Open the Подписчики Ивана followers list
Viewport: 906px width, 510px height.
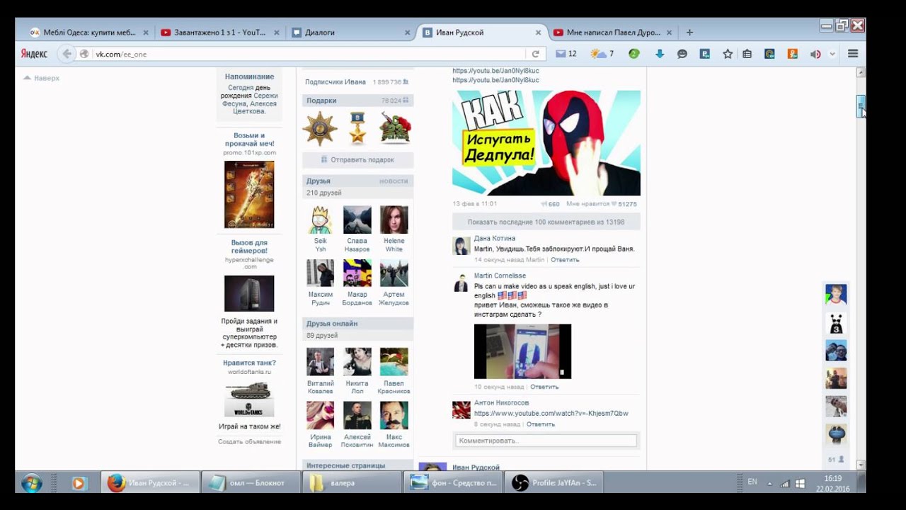point(336,82)
